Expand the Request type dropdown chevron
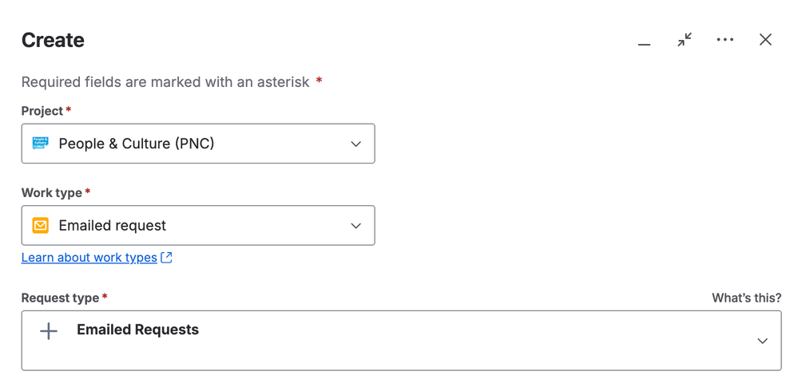The height and width of the screenshot is (383, 798). pos(762,341)
